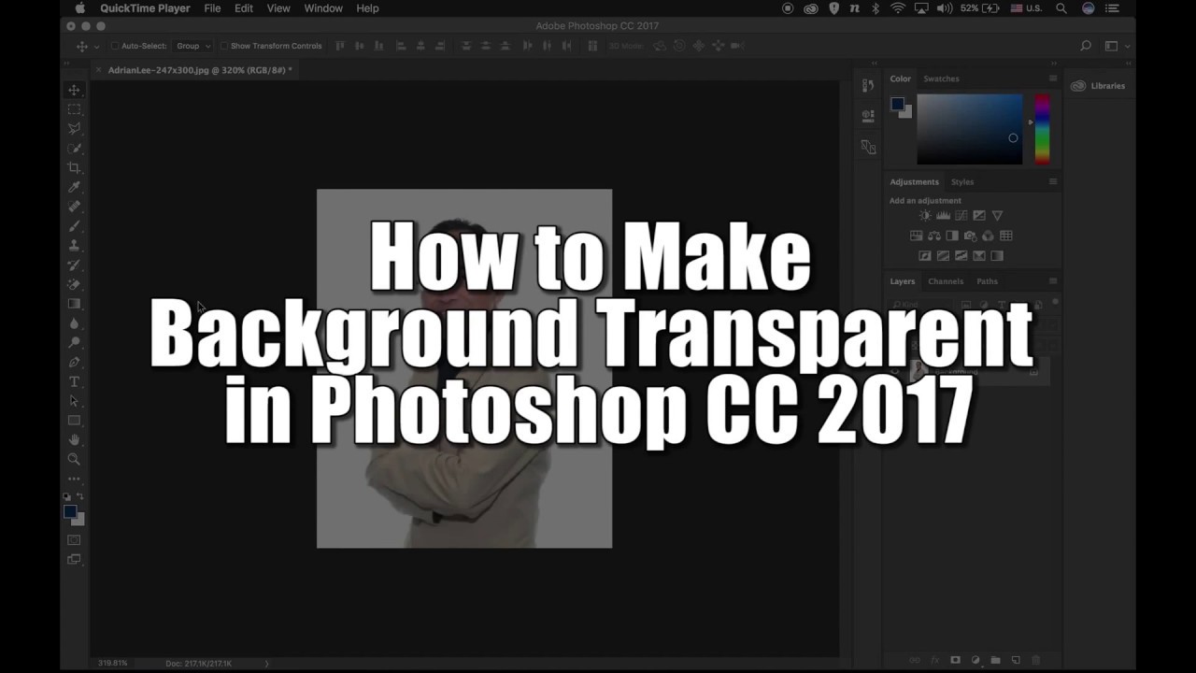Select the Move tool
The height and width of the screenshot is (673, 1196).
[74, 90]
